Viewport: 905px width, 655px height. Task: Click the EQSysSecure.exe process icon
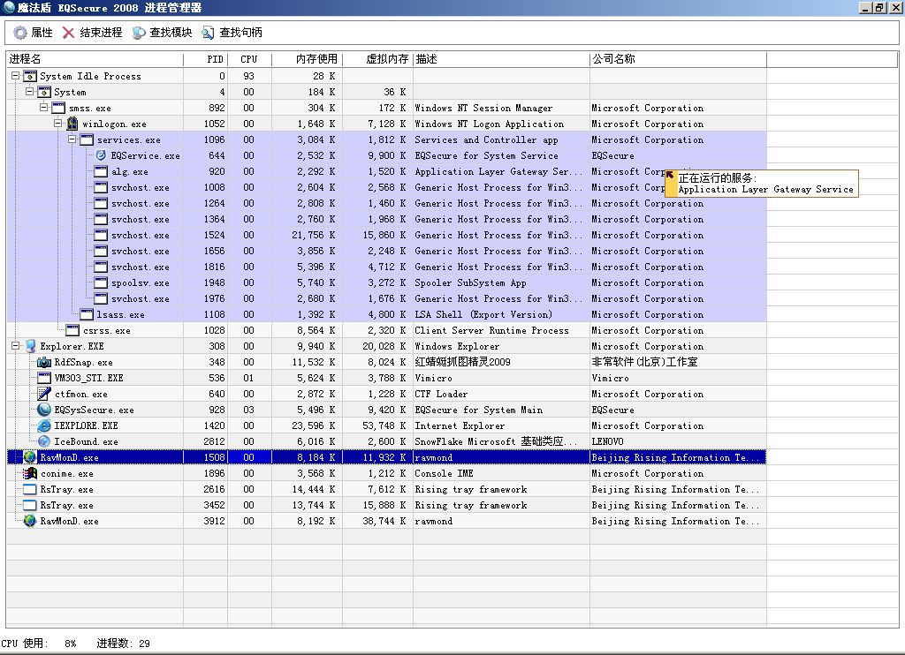pos(44,410)
